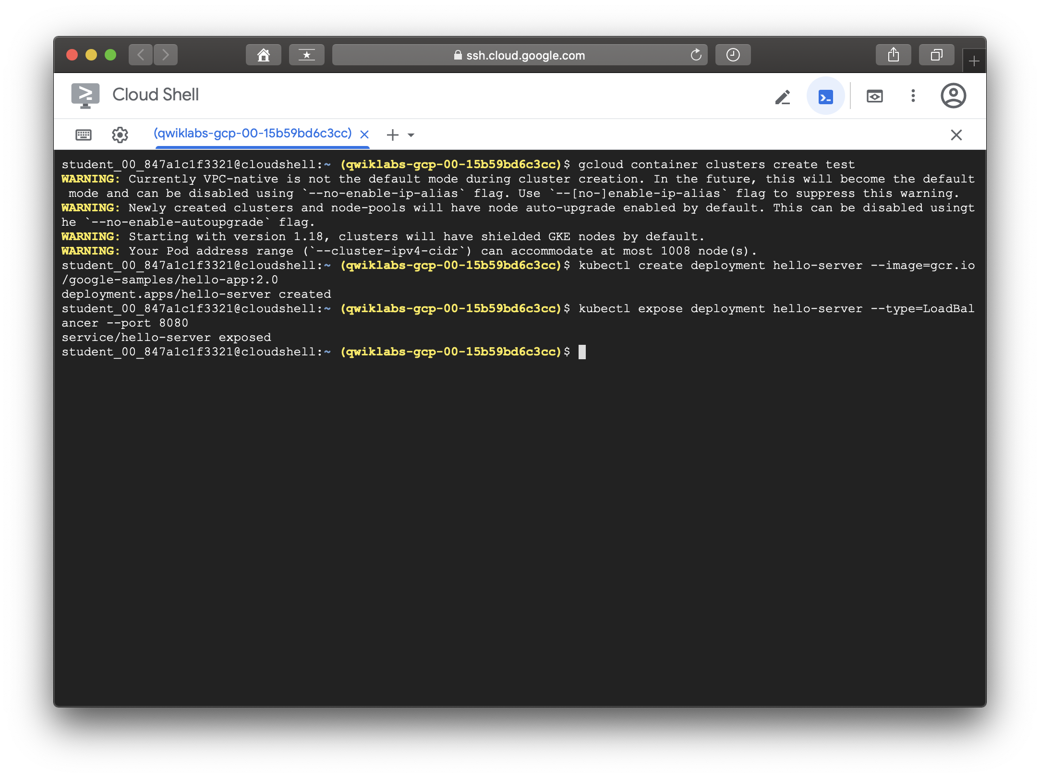Open the three-dot more menu
Image resolution: width=1040 pixels, height=778 pixels.
(913, 96)
